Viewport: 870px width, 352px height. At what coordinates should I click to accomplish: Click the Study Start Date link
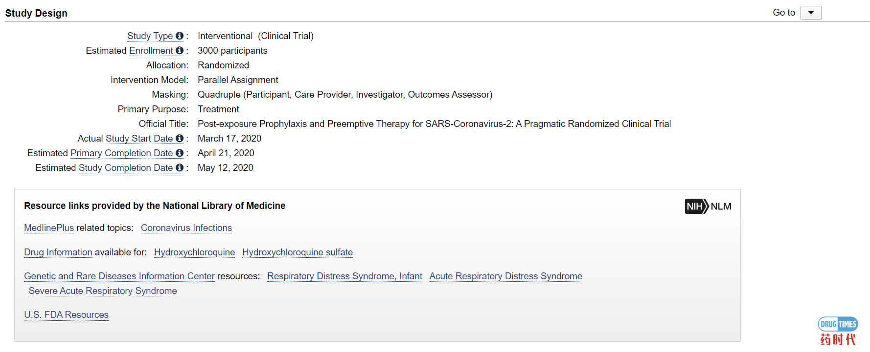tap(139, 139)
